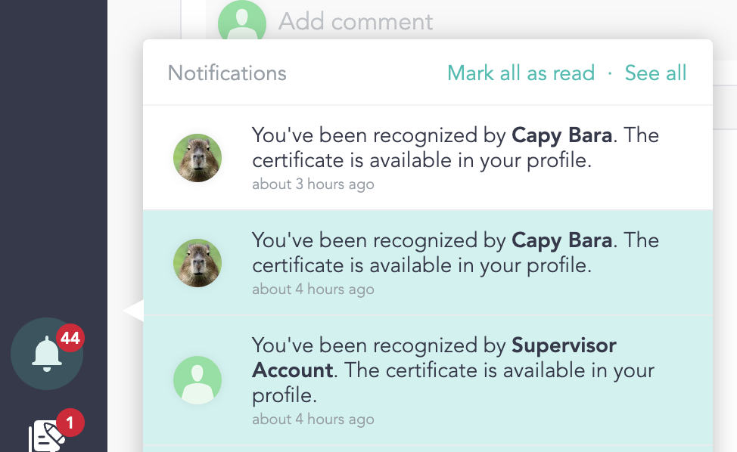Click the Capy Bara name in the first notification
This screenshot has width=737, height=452.
tap(561, 136)
